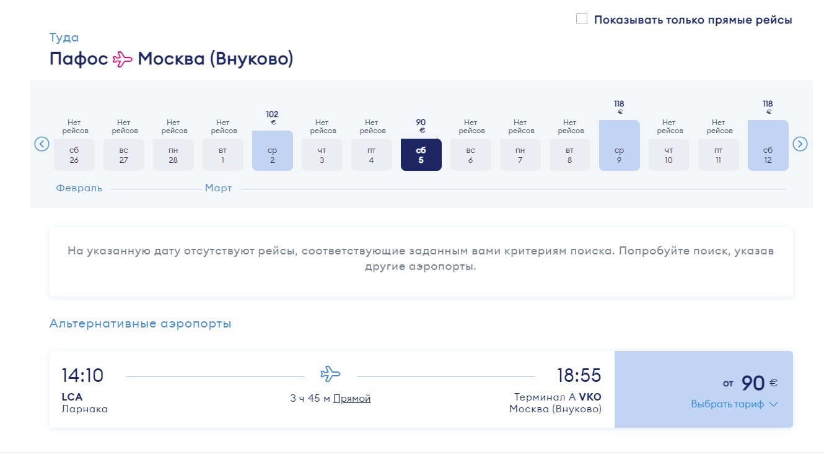824x455 pixels.
Task: Click Thursday 3 March date cell
Action: pos(322,154)
